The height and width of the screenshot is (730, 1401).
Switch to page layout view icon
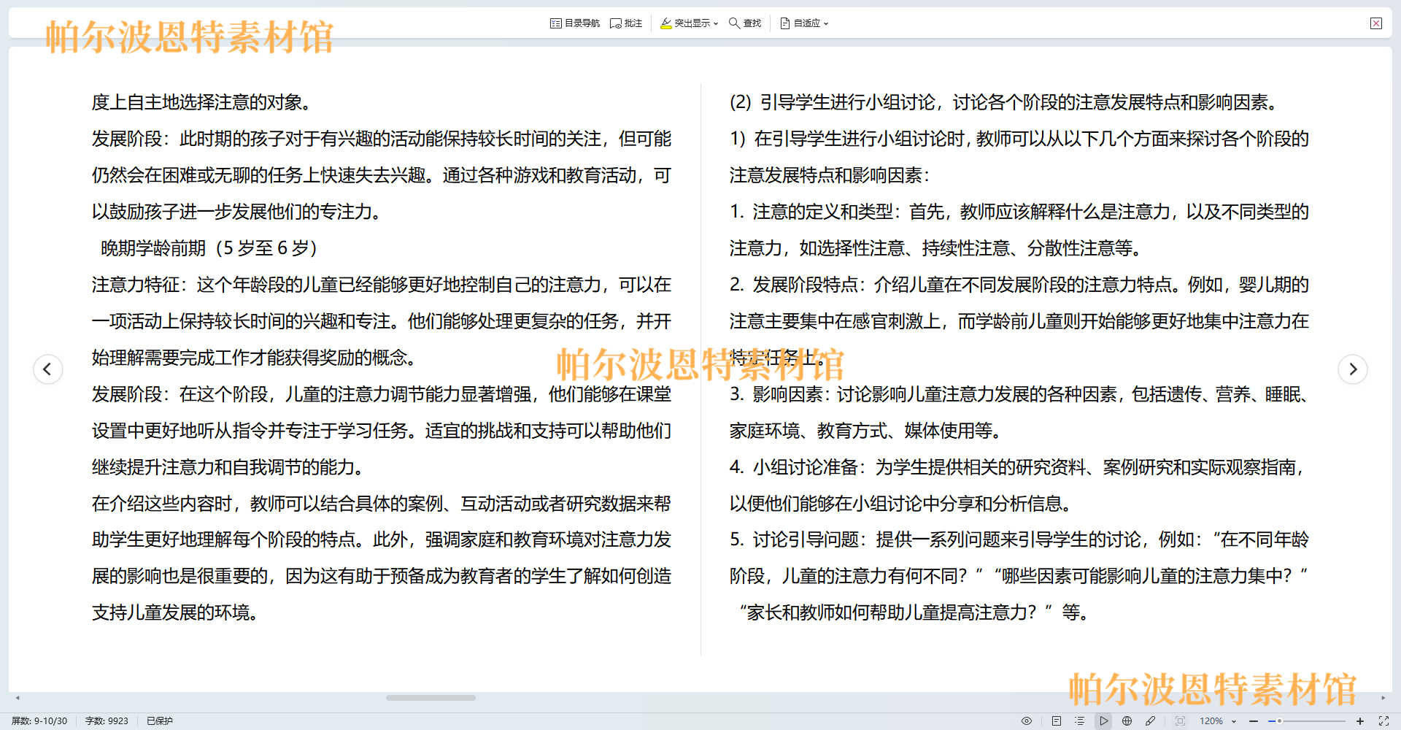(x=1057, y=721)
